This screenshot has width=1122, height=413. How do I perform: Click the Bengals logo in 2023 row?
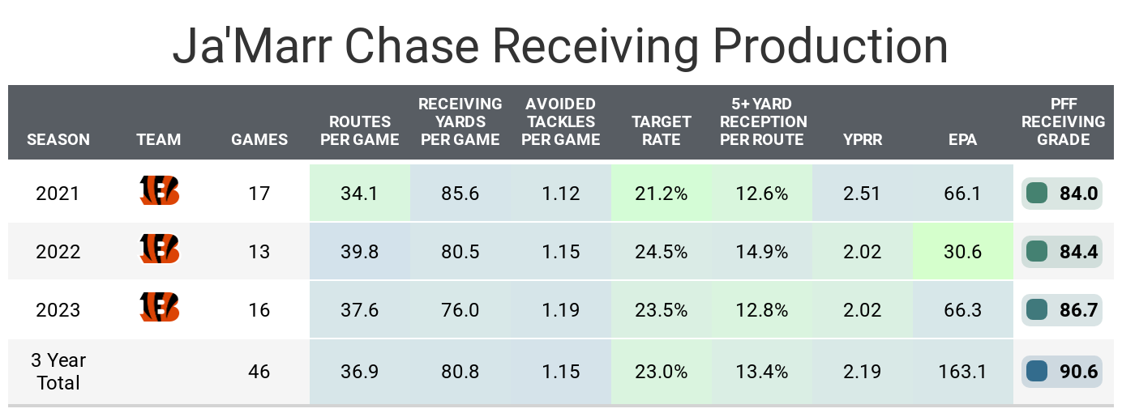pyautogui.click(x=159, y=309)
